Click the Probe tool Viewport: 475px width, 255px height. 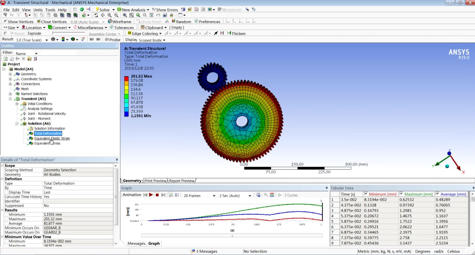[113, 40]
